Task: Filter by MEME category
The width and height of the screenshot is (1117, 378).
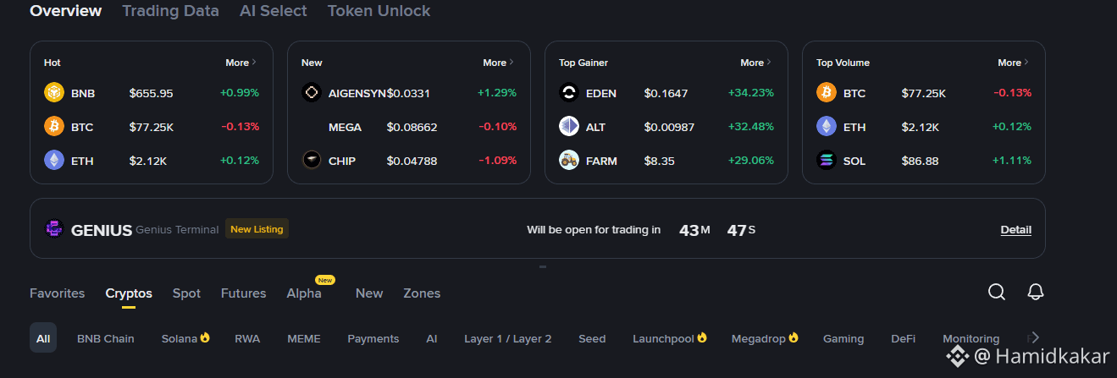Action: coord(304,338)
